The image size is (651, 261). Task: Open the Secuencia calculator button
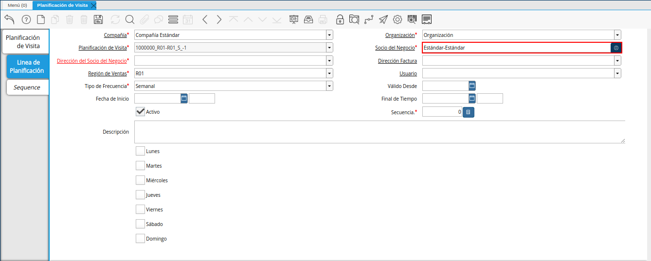tap(468, 112)
